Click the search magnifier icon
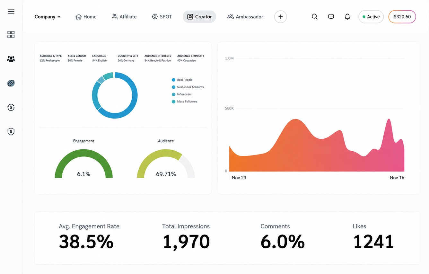Screen dimensions: 429x274 (x=315, y=17)
